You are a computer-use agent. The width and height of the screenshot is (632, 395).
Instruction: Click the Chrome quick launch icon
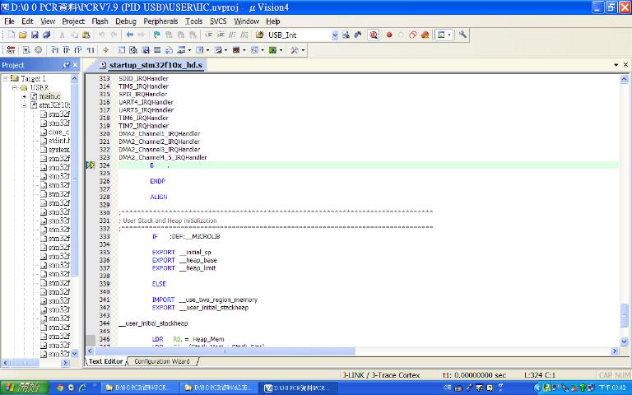(x=60, y=388)
